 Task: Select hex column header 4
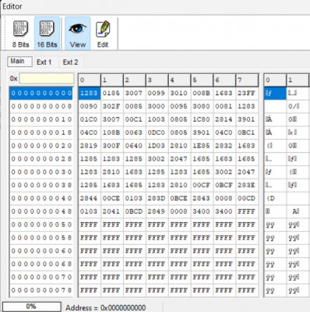tap(180, 80)
